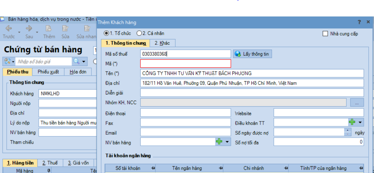Click green plus icon beside Điều khoản TT
Image resolution: width=374 pixels, height=173 pixels.
point(352,122)
